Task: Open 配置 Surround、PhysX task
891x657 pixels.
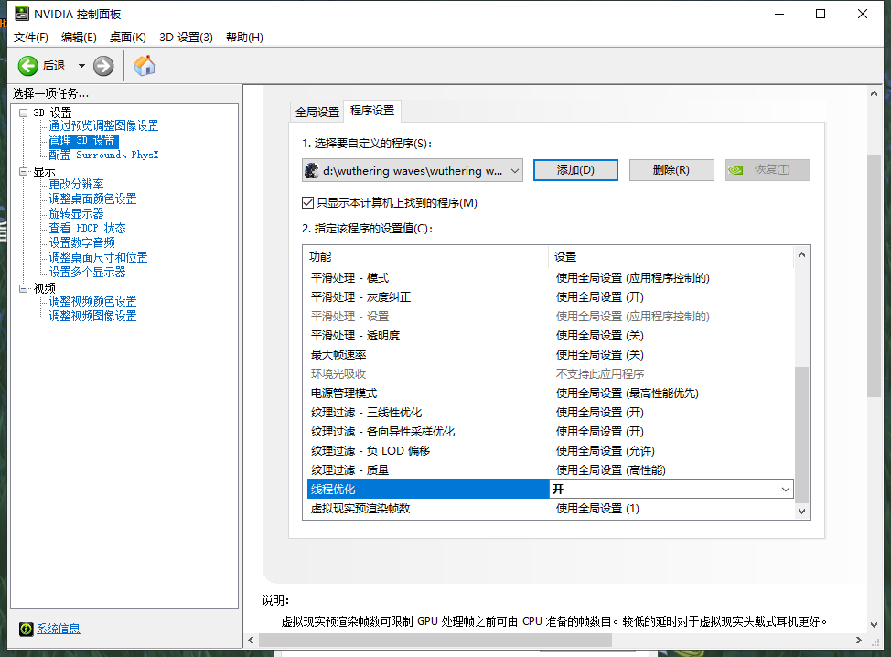Action: [103, 156]
